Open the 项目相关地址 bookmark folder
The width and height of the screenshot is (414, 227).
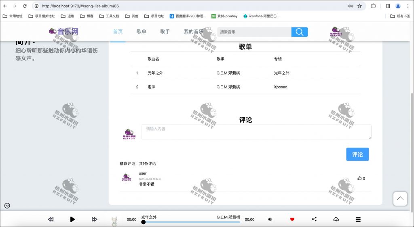pos(42,16)
